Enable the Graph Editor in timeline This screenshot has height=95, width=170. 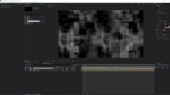pos(80,65)
